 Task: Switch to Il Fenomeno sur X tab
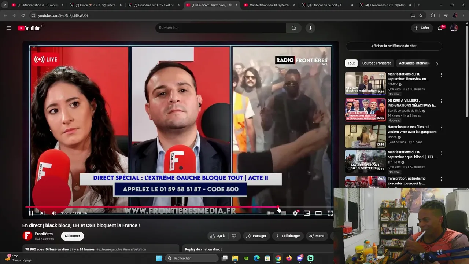(x=385, y=5)
